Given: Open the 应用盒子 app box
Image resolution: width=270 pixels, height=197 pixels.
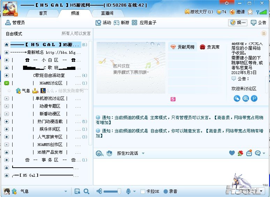Looking at the screenshot, I should click(144, 23).
